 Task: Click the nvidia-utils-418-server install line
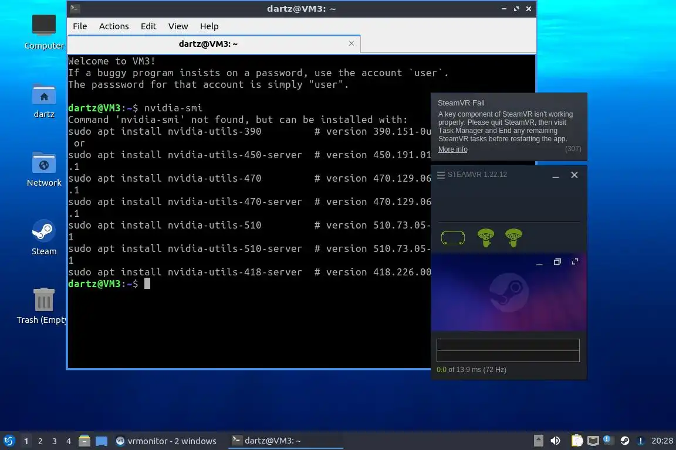tap(249, 272)
